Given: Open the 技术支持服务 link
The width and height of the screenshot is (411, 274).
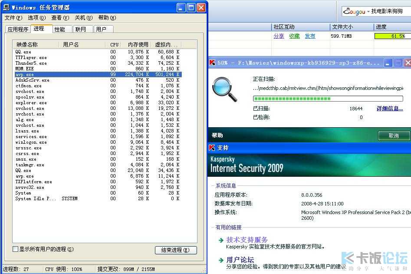Looking at the screenshot, I should [247, 240].
